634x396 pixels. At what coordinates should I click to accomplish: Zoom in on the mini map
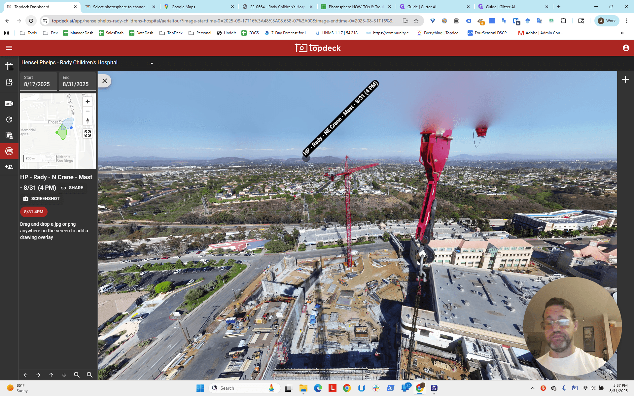pos(88,102)
